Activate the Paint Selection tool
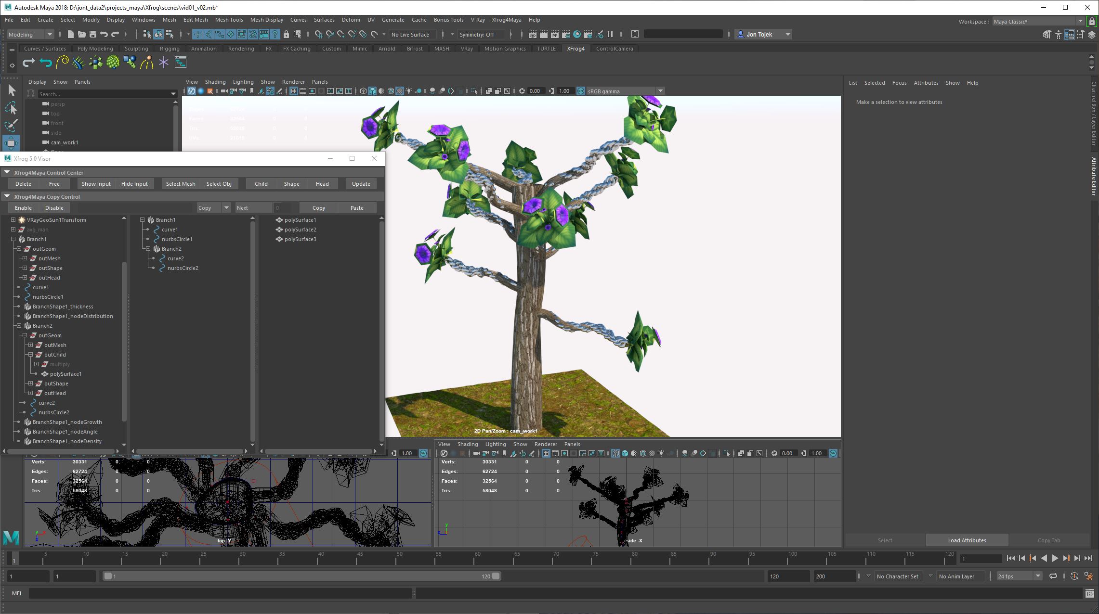Screen dimensions: 1099x614 pos(11,126)
